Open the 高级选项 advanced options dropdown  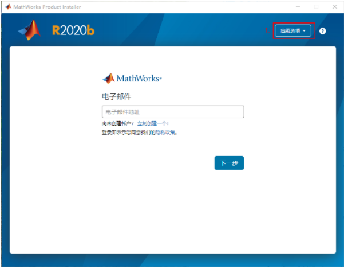tap(293, 31)
